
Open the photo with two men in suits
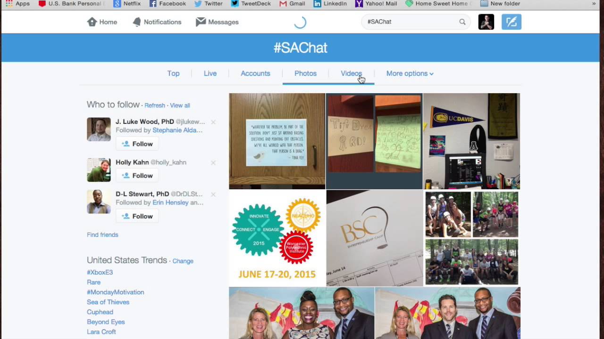tap(448, 313)
